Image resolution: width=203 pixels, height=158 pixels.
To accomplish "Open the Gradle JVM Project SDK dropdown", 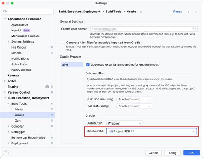I will click(151, 131).
